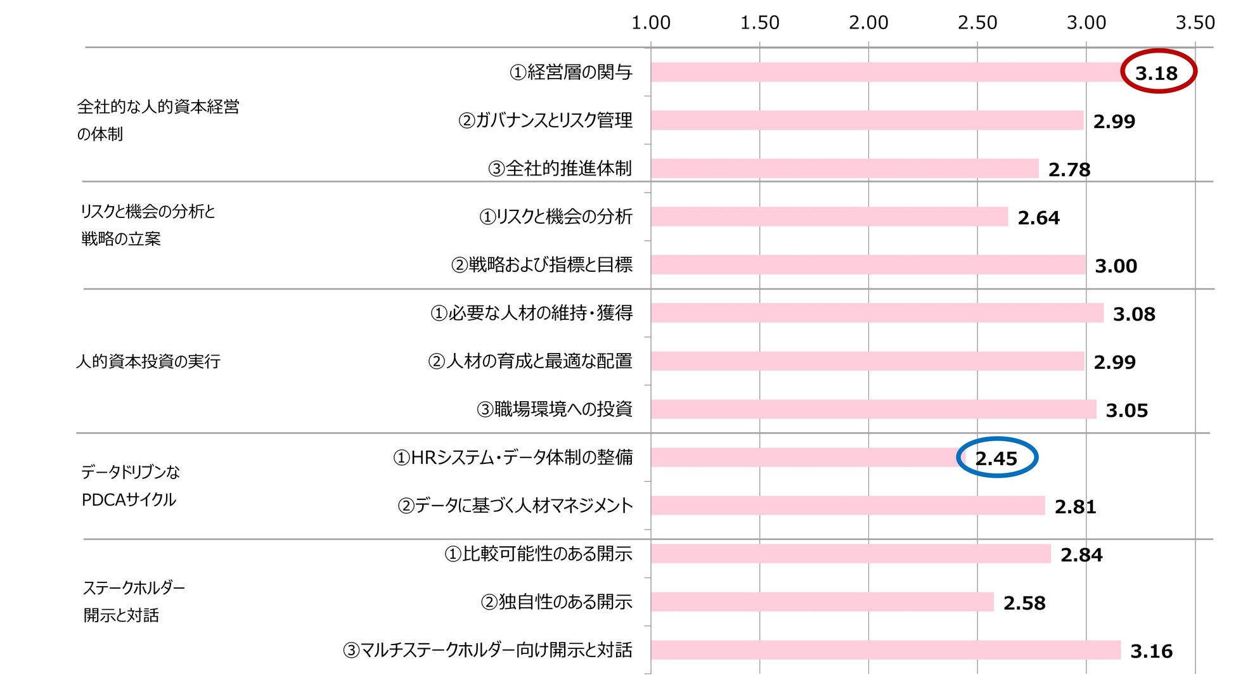Viewport: 1236px width, 692px height.
Task: Click the blue-circled 2.45 value
Action: coord(996,458)
